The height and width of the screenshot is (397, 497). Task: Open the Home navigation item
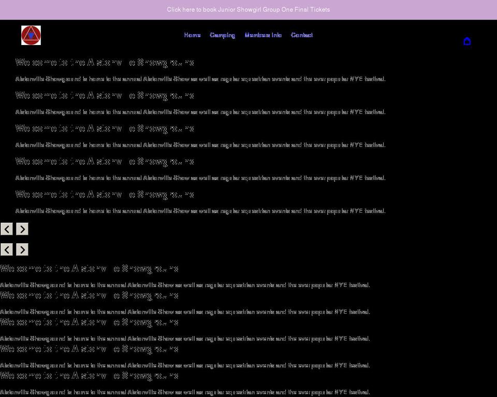(x=192, y=35)
